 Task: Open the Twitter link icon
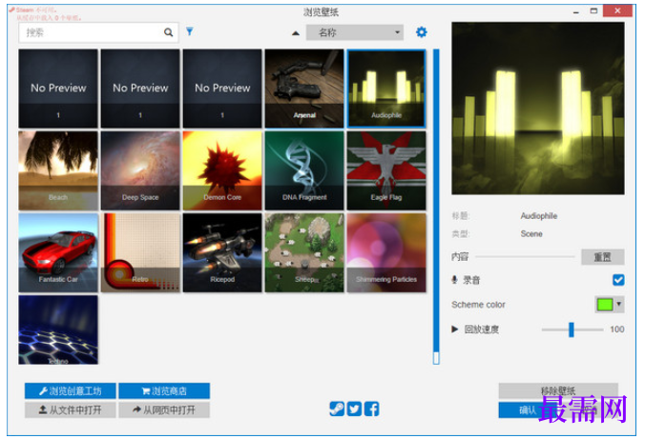click(354, 409)
